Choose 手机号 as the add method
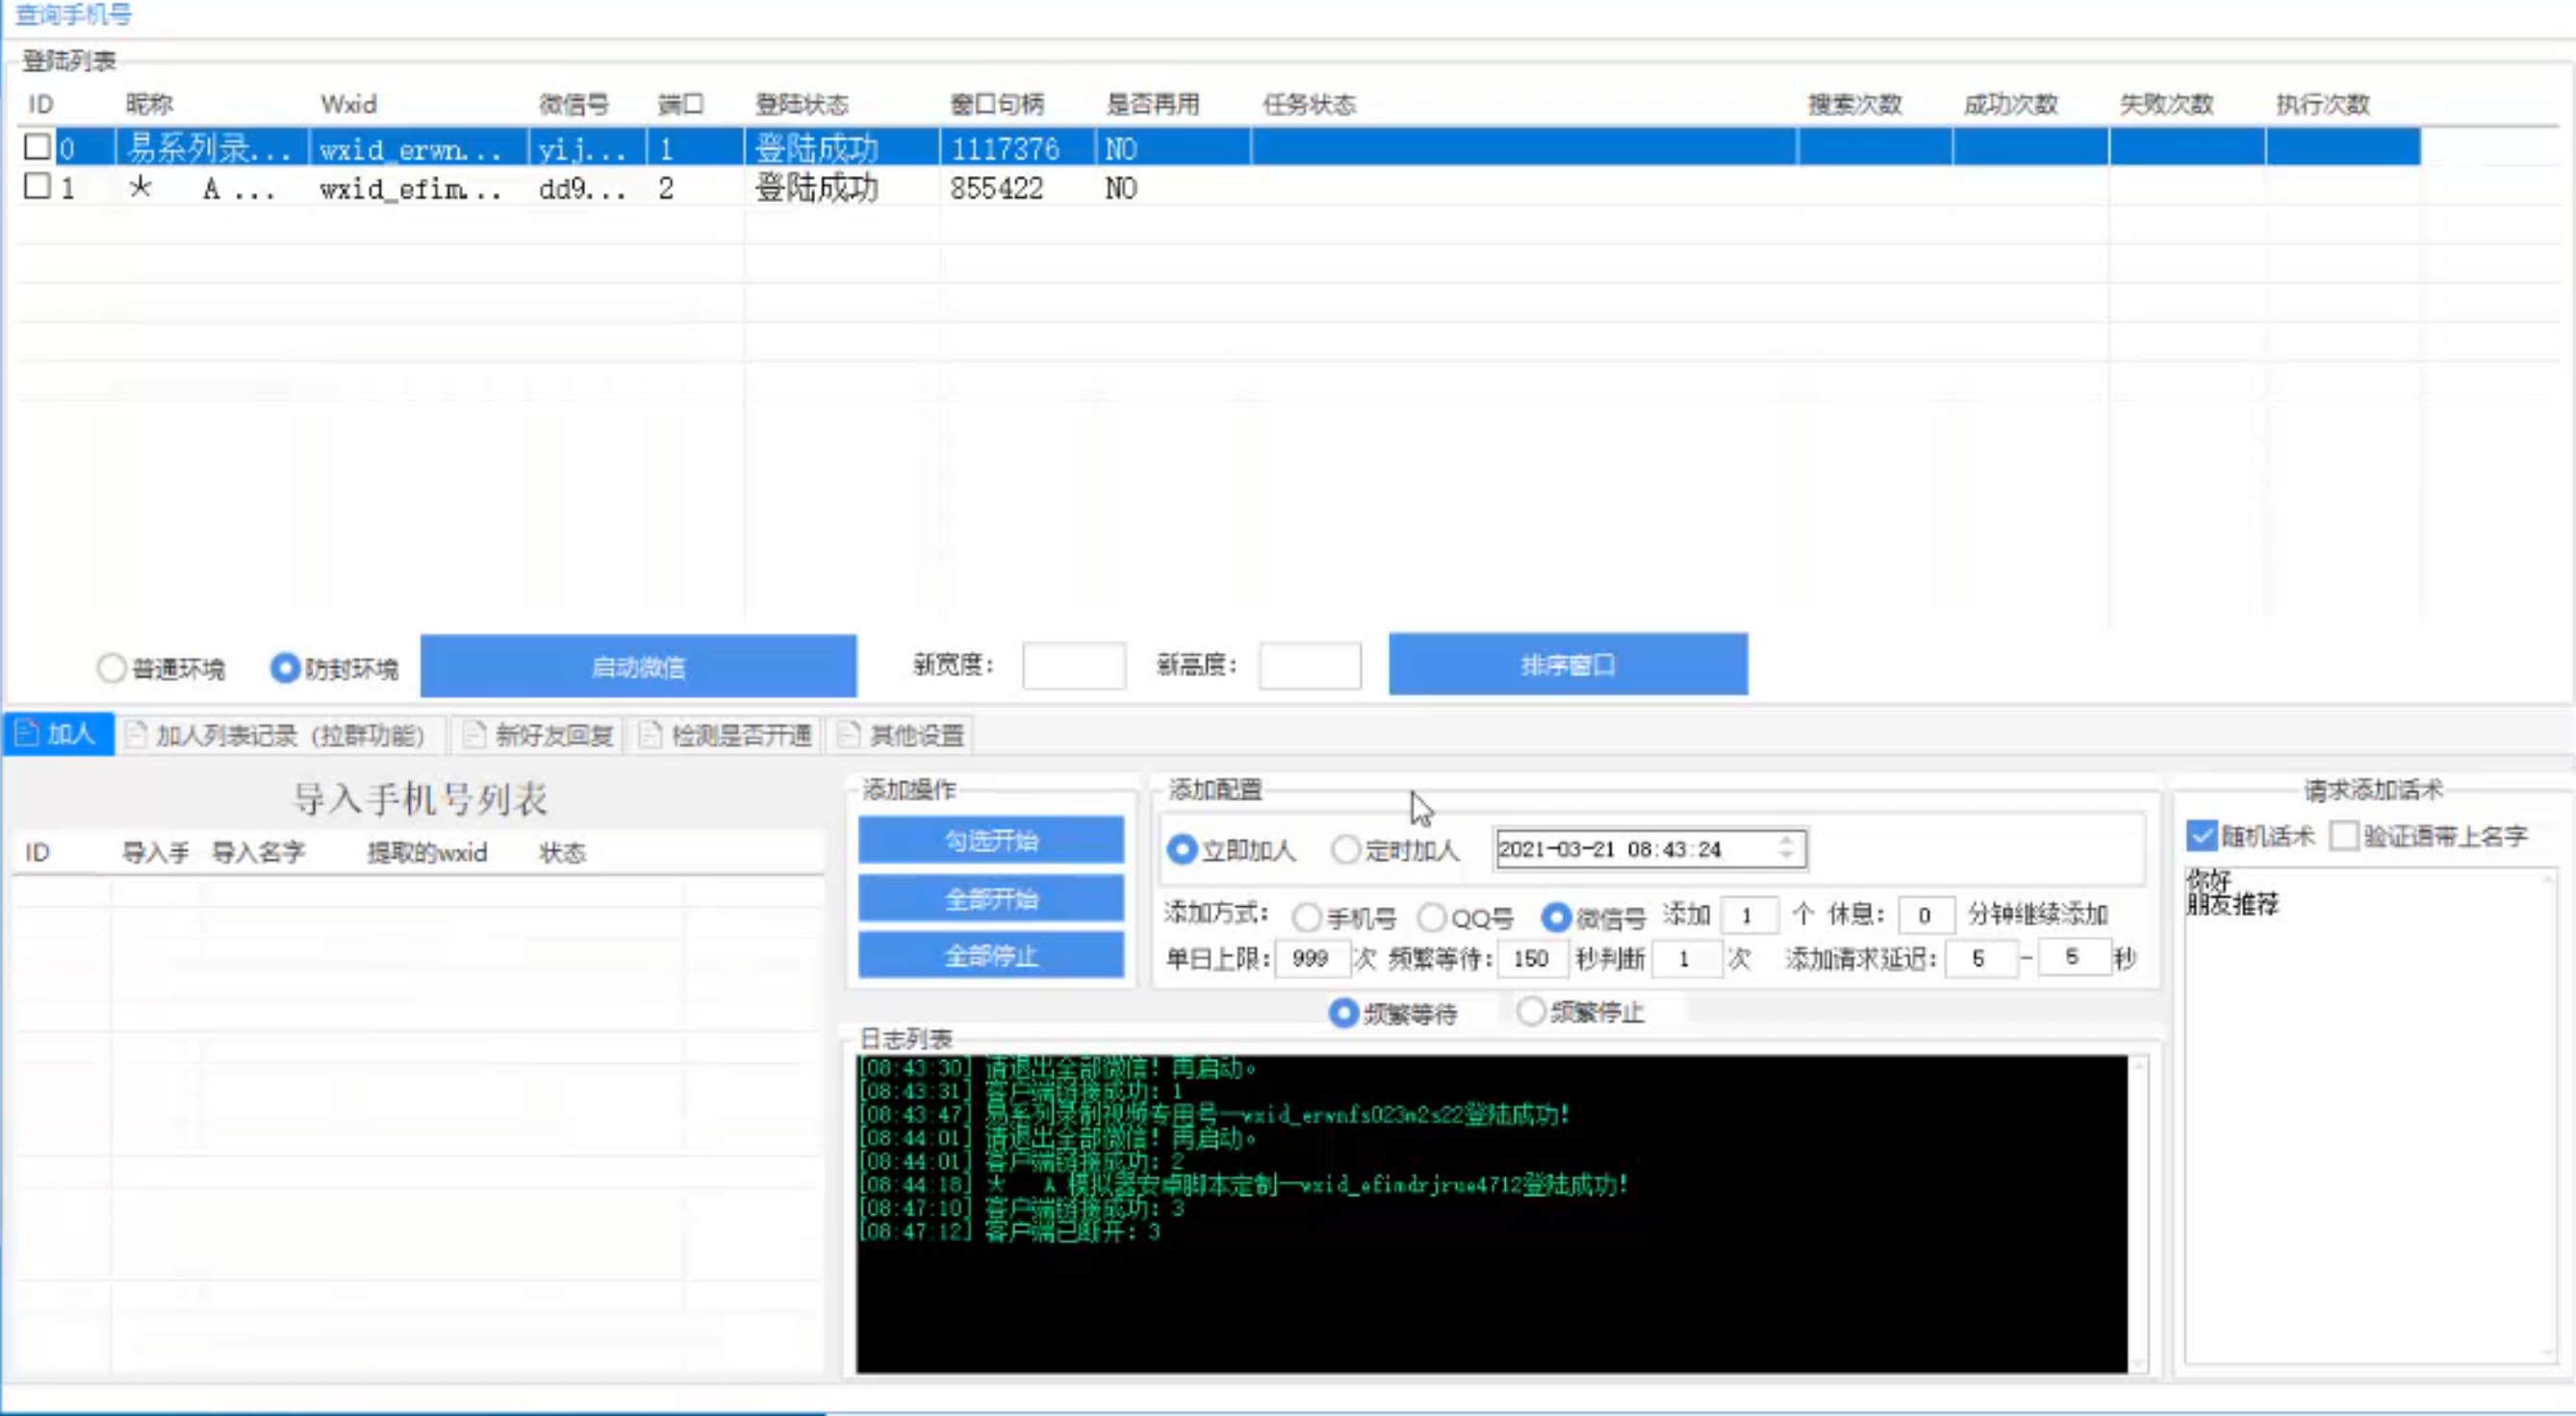 tap(1306, 917)
